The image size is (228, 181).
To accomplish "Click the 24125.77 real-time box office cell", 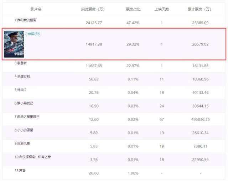I will [x=94, y=23].
